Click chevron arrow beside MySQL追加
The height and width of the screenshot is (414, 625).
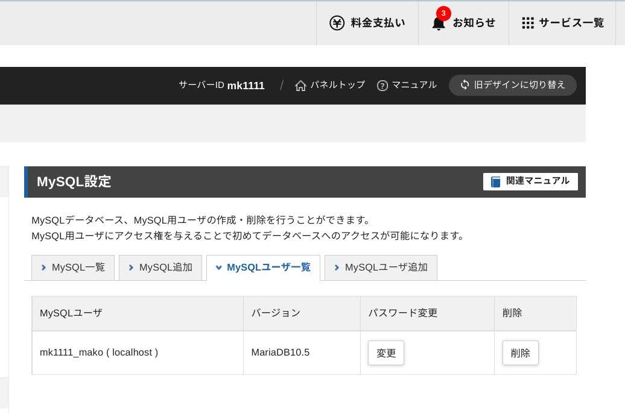[x=131, y=268]
